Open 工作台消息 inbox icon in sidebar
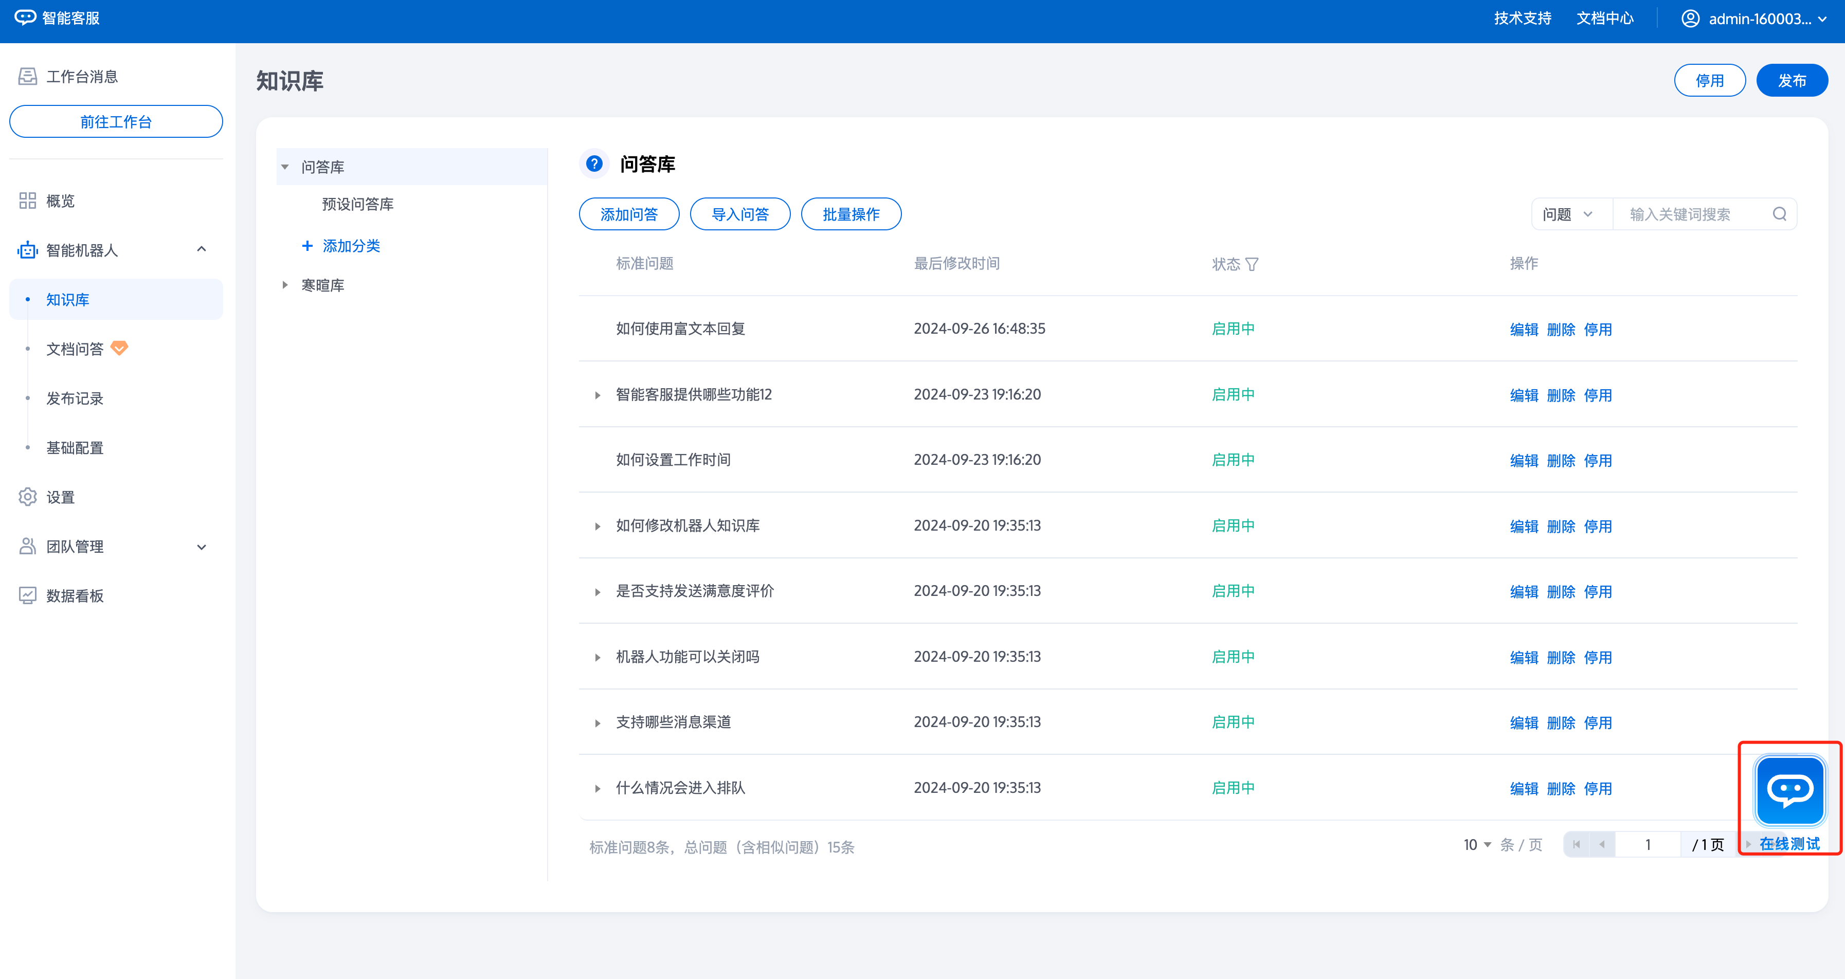Image resolution: width=1845 pixels, height=979 pixels. pyautogui.click(x=27, y=77)
